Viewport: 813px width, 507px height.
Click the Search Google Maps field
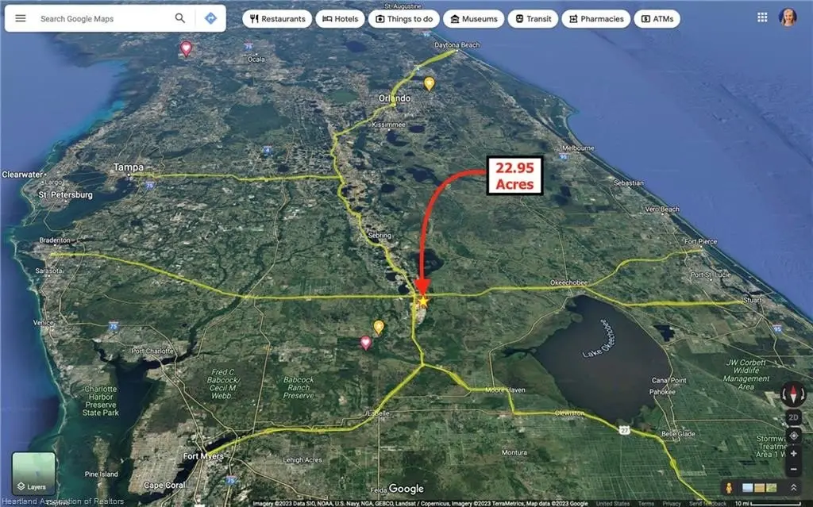104,19
